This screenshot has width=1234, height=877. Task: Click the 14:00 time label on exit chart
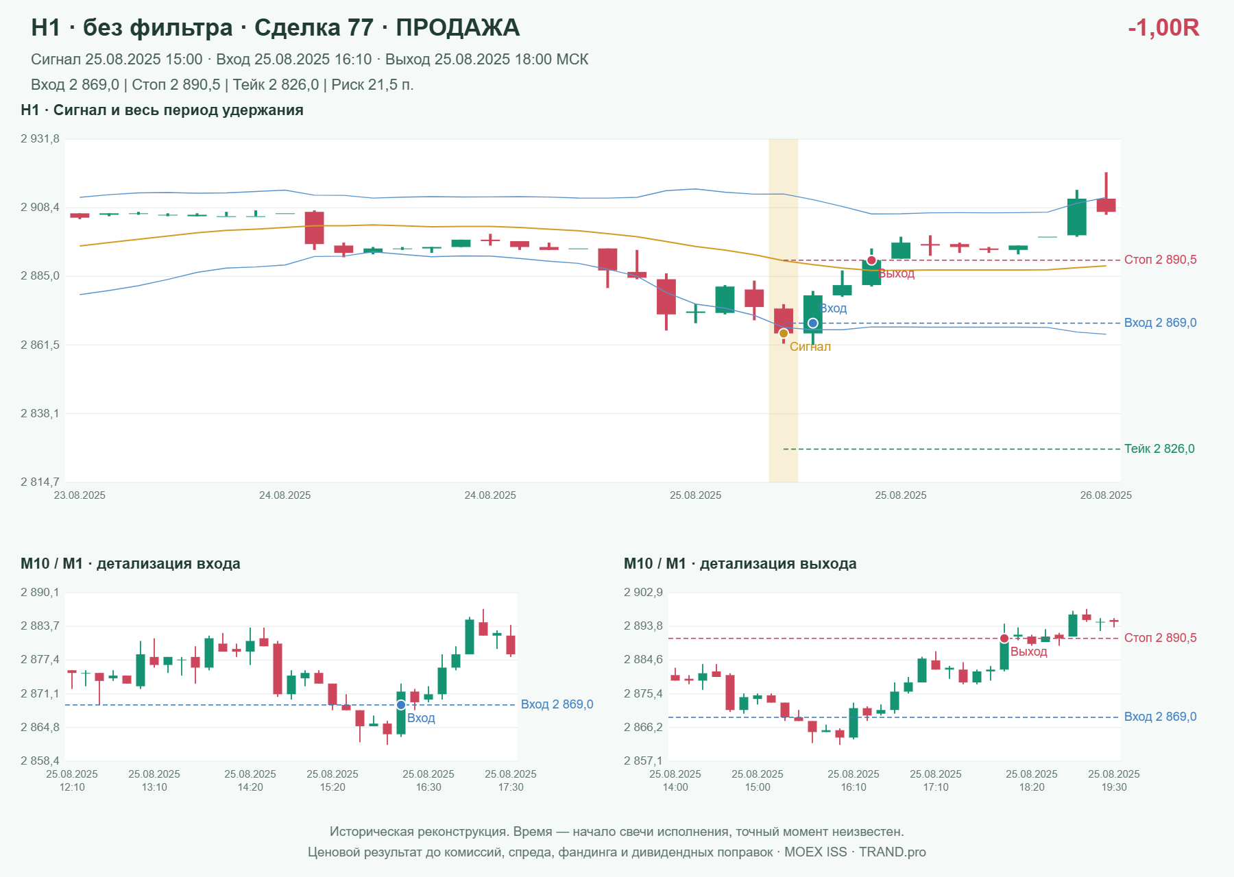click(675, 787)
